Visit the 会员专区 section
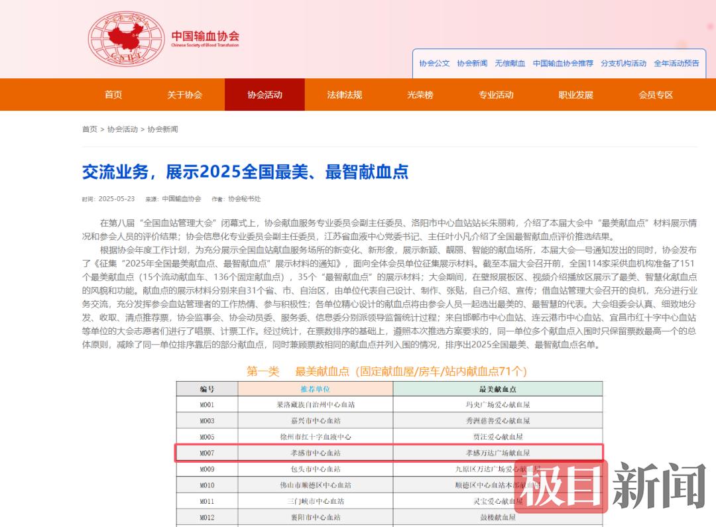716x527 pixels. pos(656,95)
